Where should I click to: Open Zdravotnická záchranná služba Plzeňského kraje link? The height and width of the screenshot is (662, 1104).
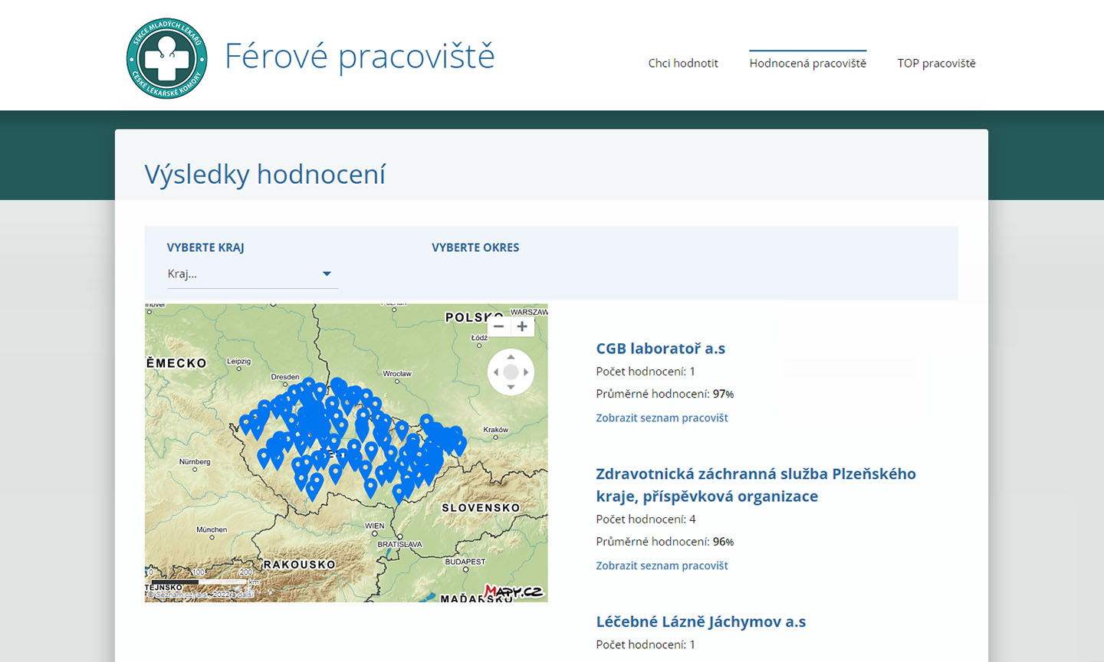coord(756,485)
